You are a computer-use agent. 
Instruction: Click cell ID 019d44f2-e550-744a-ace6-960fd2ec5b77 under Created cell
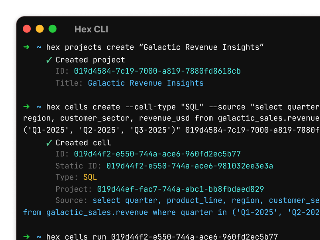pos(157,154)
